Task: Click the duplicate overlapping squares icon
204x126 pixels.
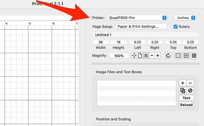Action: [183, 91]
